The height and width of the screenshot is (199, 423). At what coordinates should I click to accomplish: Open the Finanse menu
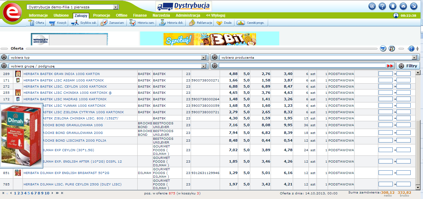click(140, 15)
